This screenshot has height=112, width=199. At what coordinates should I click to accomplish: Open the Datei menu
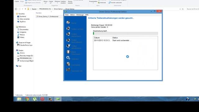67,15
